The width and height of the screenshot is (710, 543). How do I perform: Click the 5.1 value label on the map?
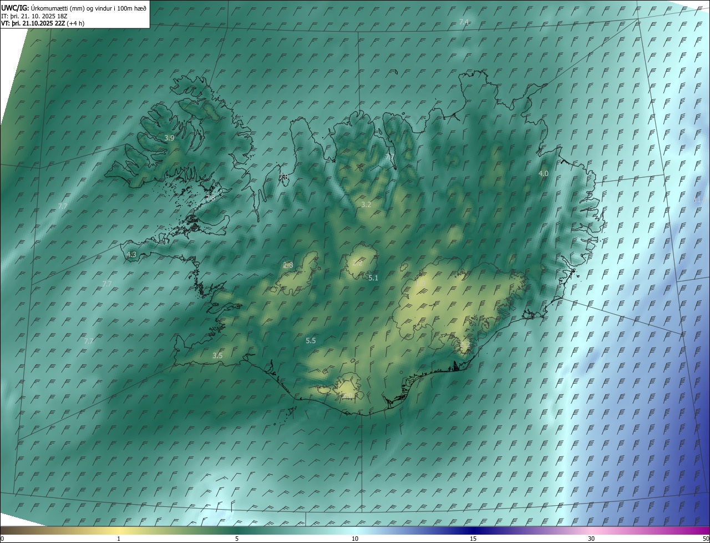click(373, 278)
